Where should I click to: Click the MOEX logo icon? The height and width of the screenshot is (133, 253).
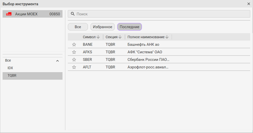pyautogui.click(x=9, y=14)
